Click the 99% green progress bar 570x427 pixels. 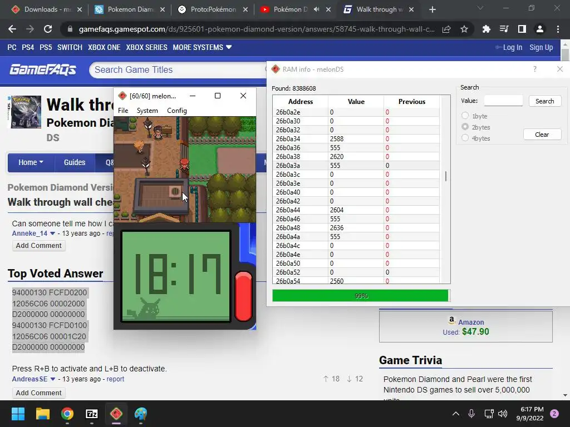tap(361, 296)
